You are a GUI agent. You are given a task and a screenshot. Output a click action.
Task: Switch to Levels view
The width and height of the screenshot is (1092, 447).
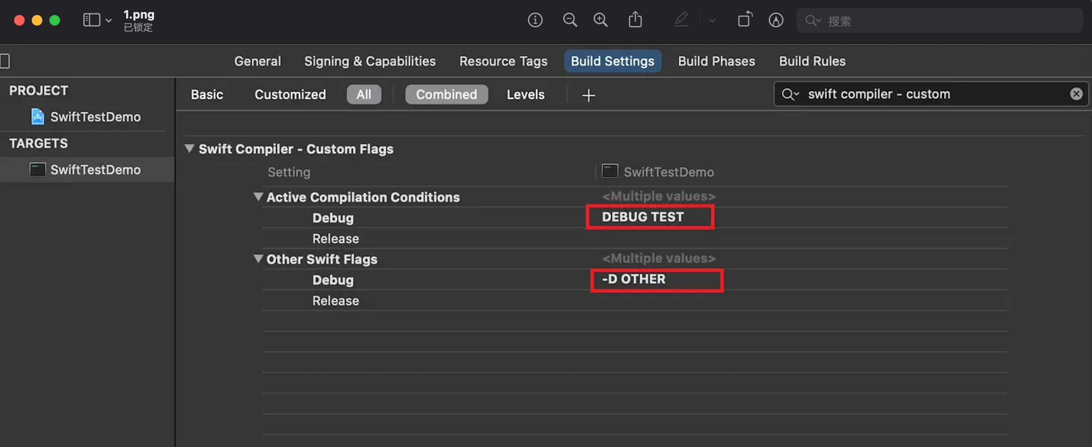(x=525, y=95)
